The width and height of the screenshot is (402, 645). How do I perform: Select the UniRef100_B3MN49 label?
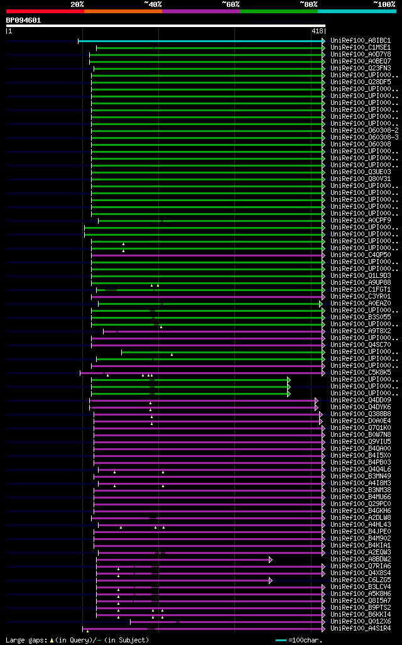coord(361,477)
